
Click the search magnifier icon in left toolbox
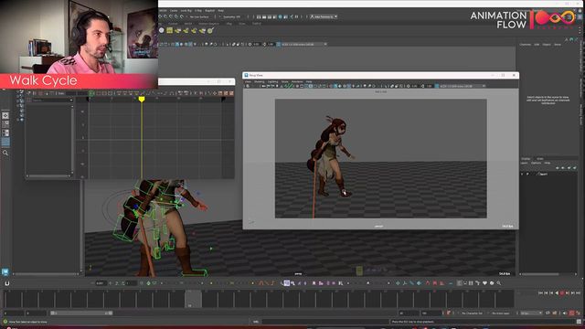pyautogui.click(x=5, y=153)
